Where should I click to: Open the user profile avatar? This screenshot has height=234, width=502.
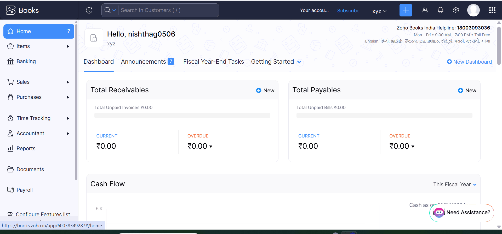click(x=474, y=10)
